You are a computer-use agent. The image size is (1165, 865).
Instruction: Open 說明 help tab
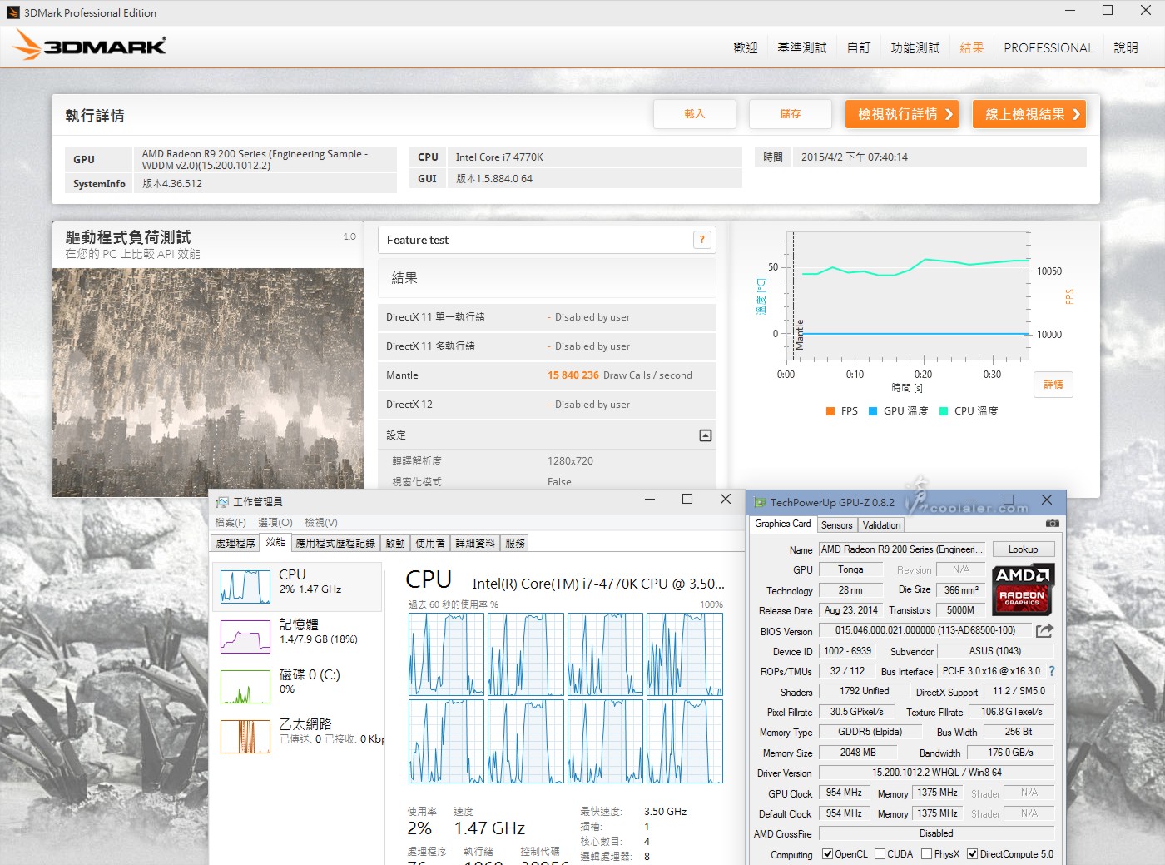click(x=1126, y=47)
